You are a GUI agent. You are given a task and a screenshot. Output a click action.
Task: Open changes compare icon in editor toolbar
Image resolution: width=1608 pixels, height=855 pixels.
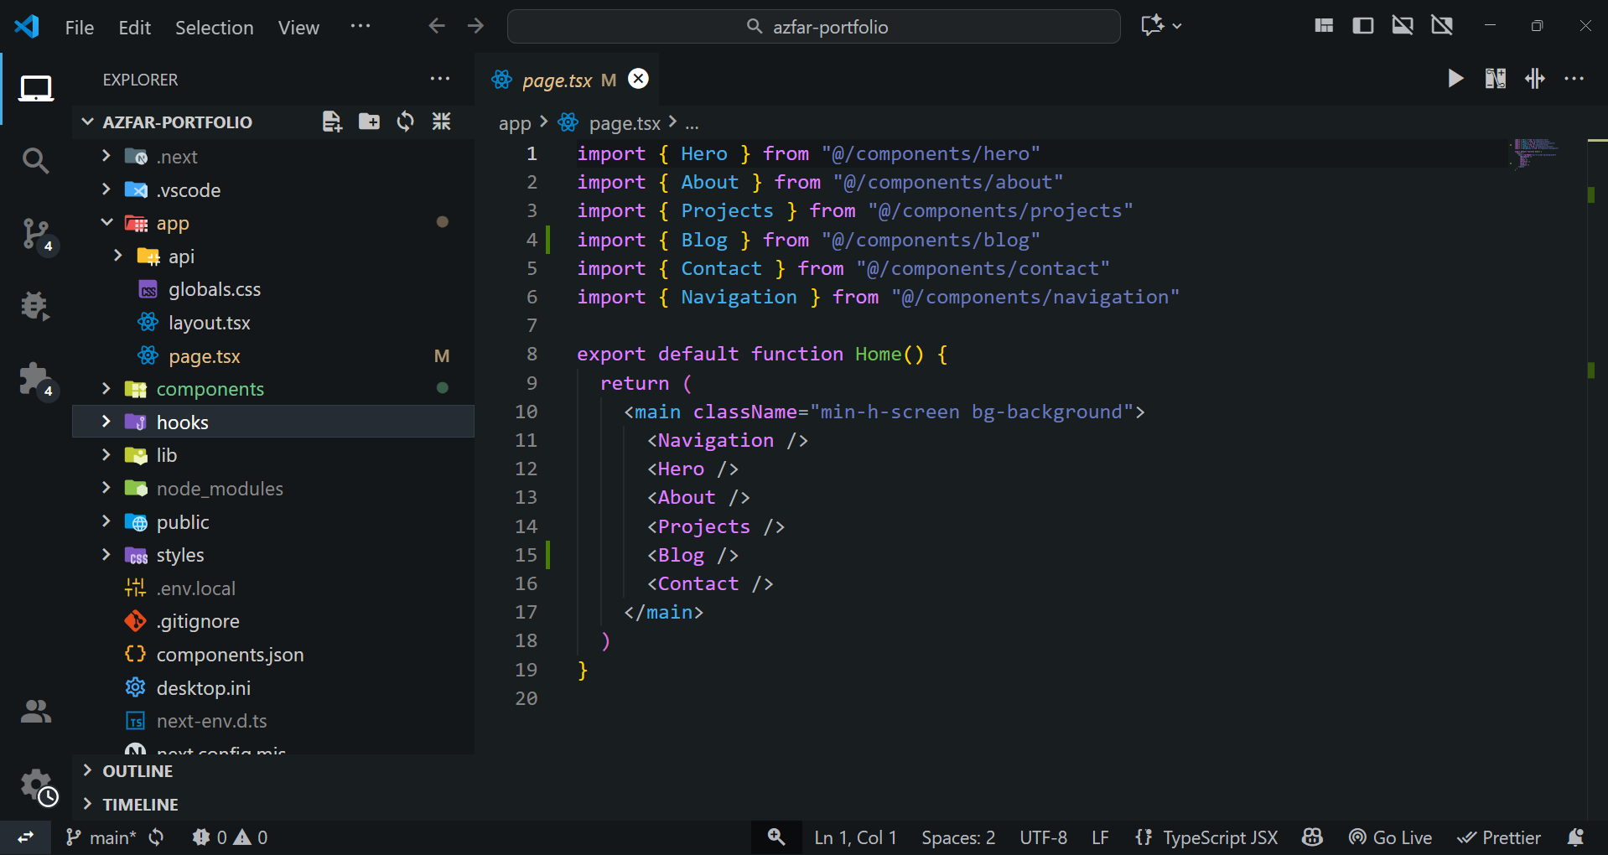1496,79
